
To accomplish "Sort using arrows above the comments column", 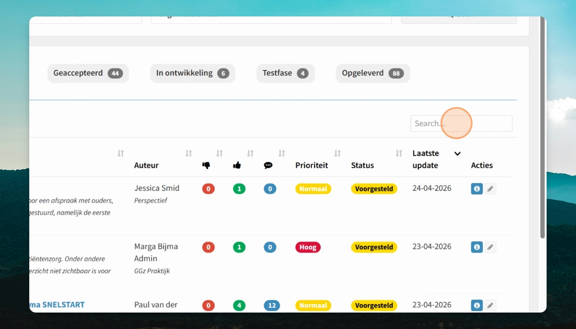I will [x=282, y=154].
